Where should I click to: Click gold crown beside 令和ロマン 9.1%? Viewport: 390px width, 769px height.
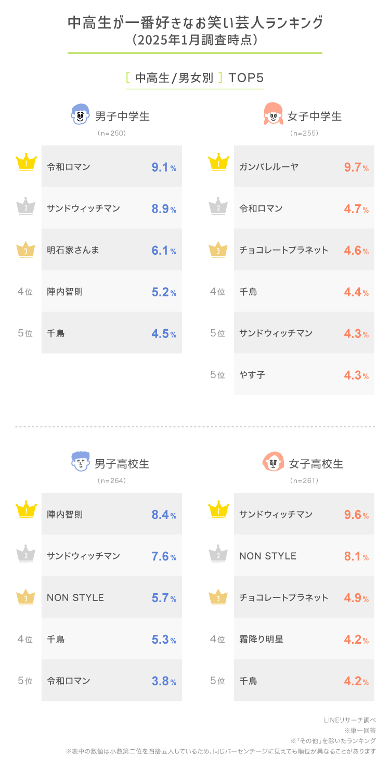tap(25, 162)
